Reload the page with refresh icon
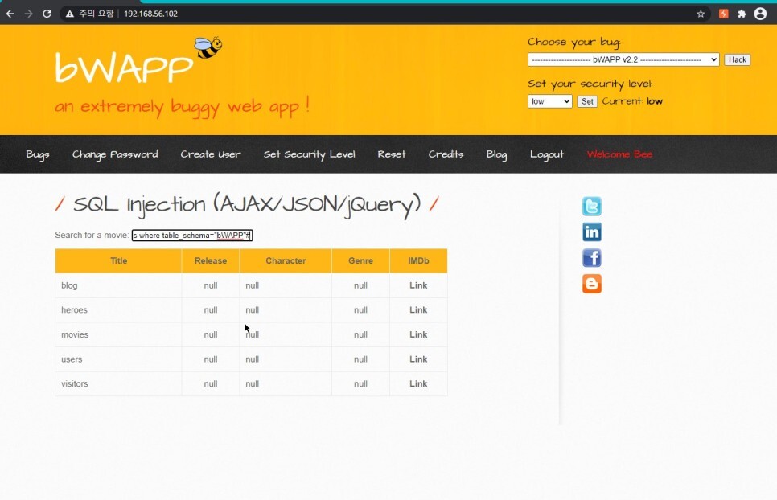Image resolution: width=777 pixels, height=500 pixels. tap(47, 14)
